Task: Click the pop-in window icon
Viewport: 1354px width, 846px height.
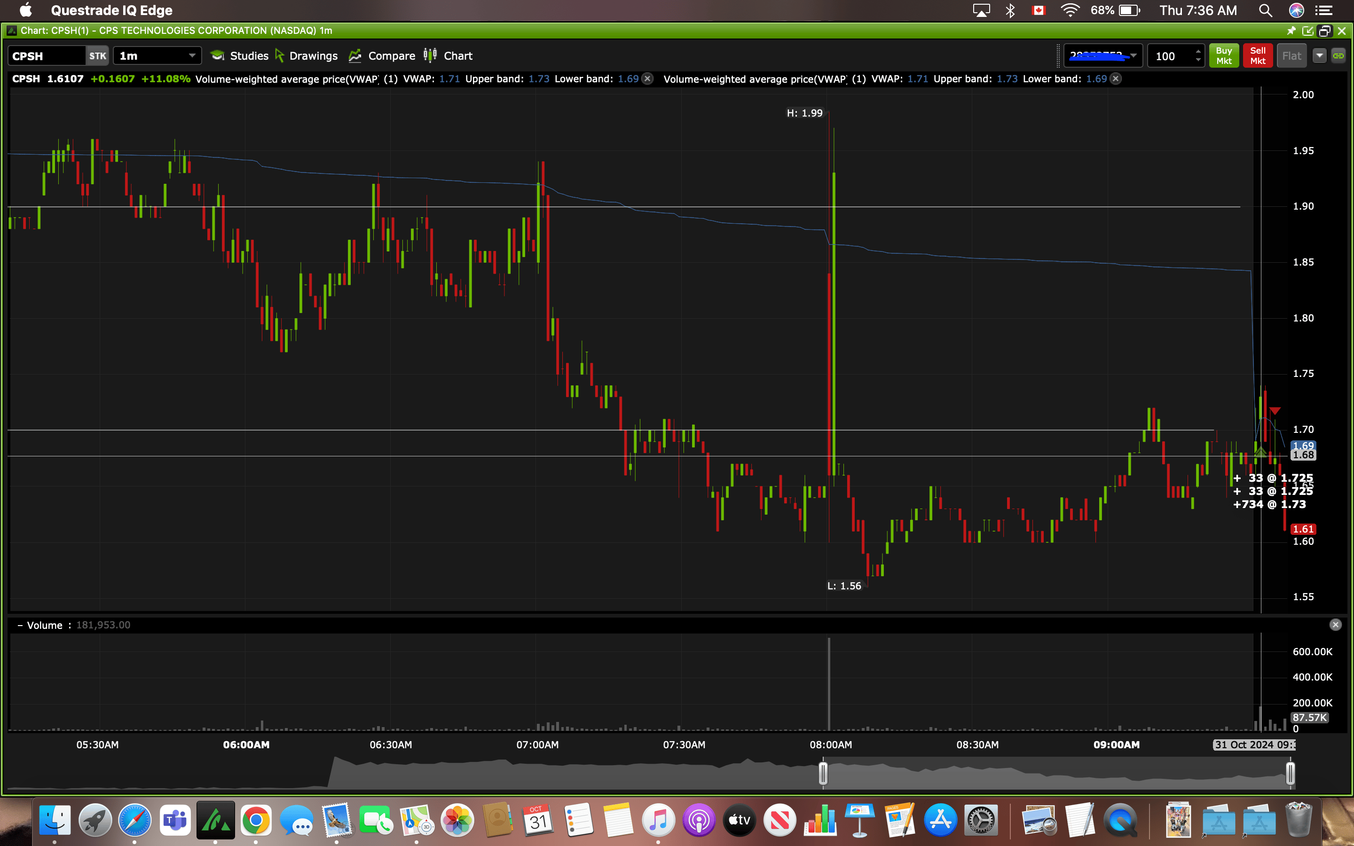Action: click(1307, 31)
